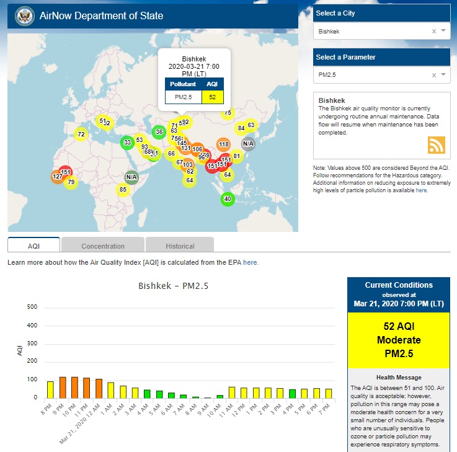Follow 'here' link about particle pollution exposure
This screenshot has width=457, height=452.
421,190
